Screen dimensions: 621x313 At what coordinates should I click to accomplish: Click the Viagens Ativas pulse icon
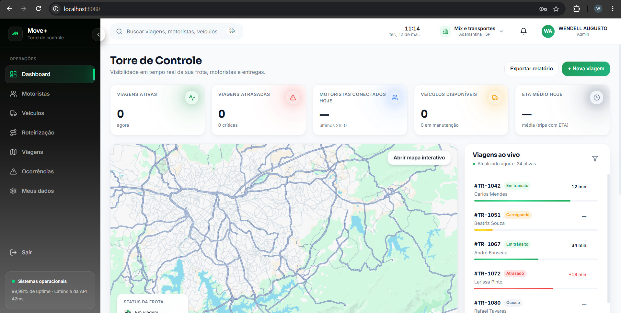[192, 98]
